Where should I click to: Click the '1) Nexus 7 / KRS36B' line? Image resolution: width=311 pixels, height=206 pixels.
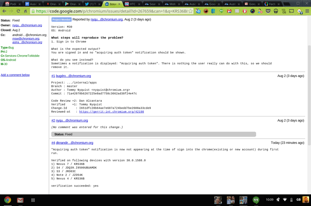click(68, 164)
